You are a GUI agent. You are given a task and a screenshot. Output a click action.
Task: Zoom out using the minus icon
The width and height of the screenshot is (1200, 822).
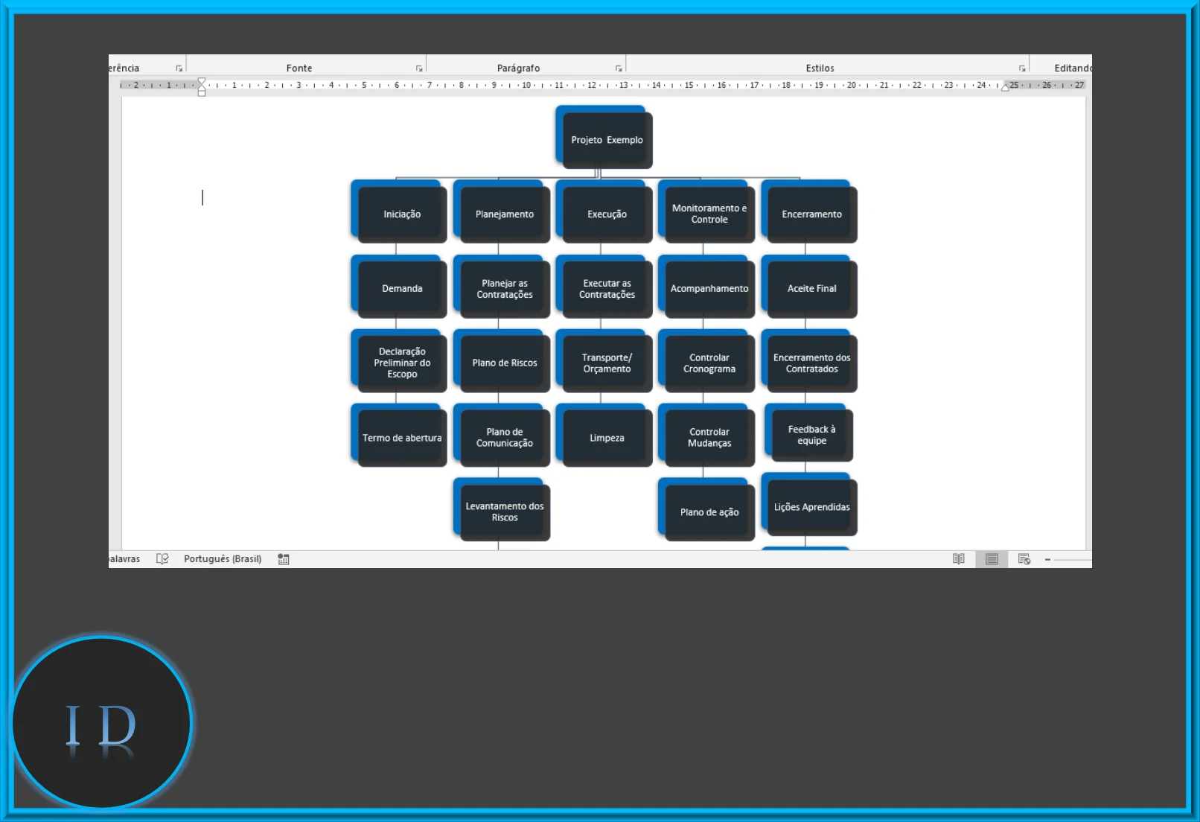(1047, 560)
